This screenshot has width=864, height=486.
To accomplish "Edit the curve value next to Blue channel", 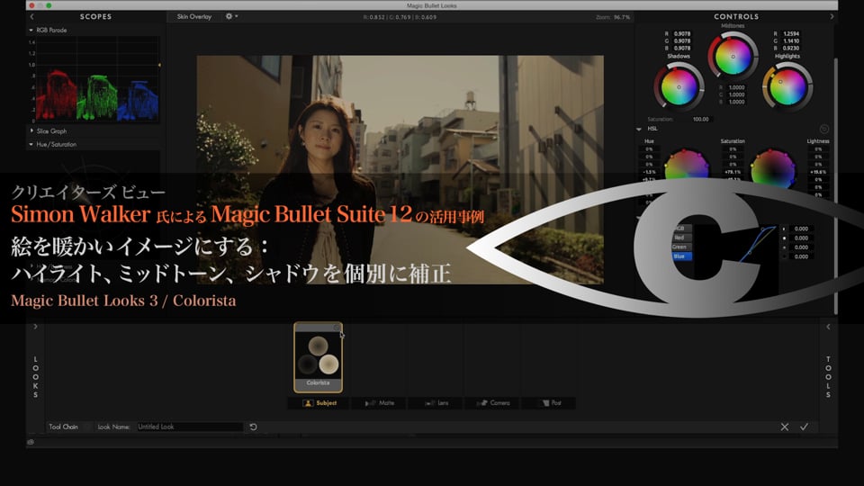I will 801,256.
